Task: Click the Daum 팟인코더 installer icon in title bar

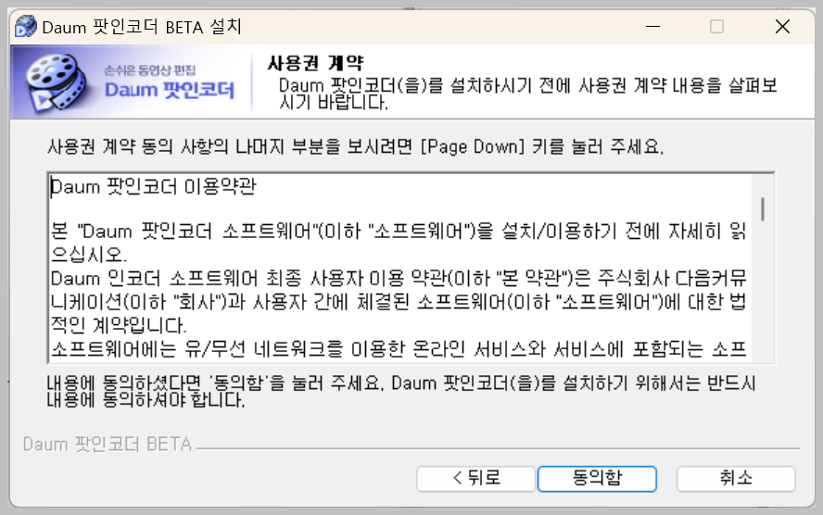Action: [x=26, y=26]
